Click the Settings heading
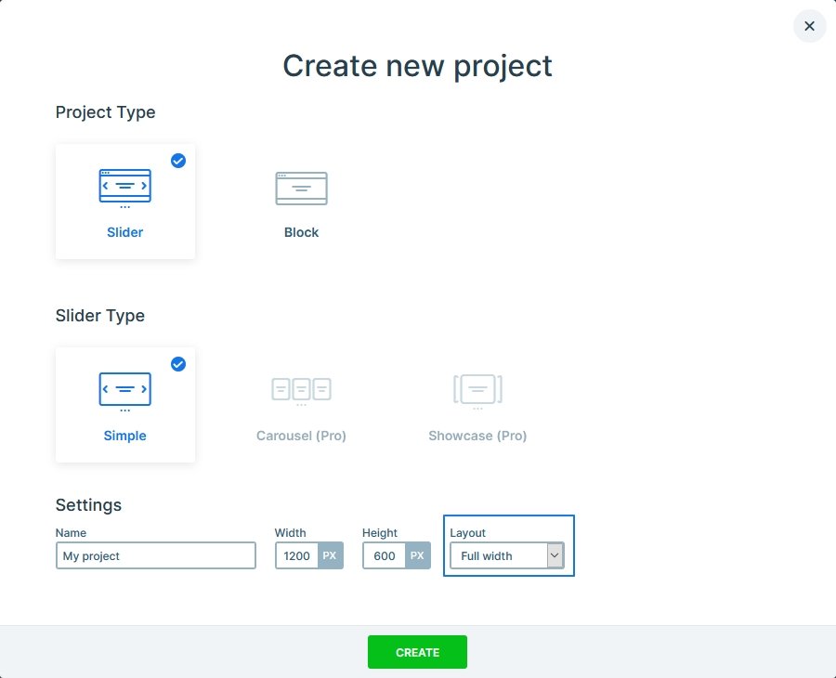Screen dimensions: 836x678 pyautogui.click(x=88, y=504)
